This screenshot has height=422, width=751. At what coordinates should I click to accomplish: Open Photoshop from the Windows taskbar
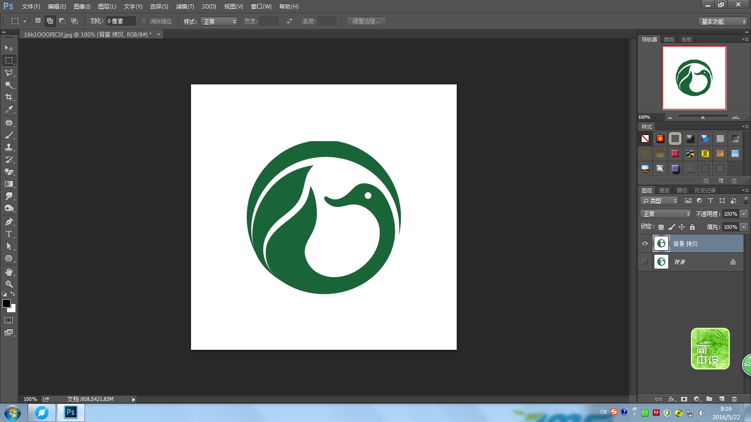click(x=71, y=413)
